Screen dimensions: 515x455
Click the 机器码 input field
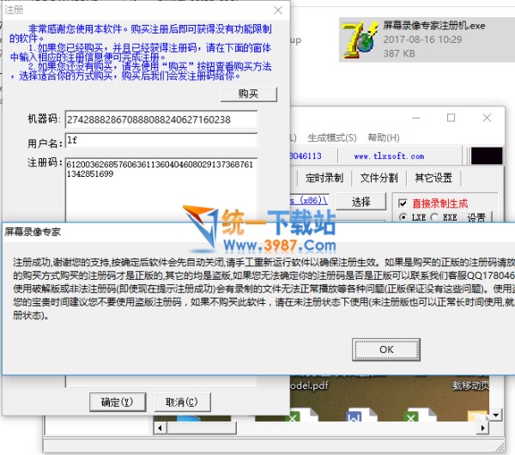(x=161, y=119)
